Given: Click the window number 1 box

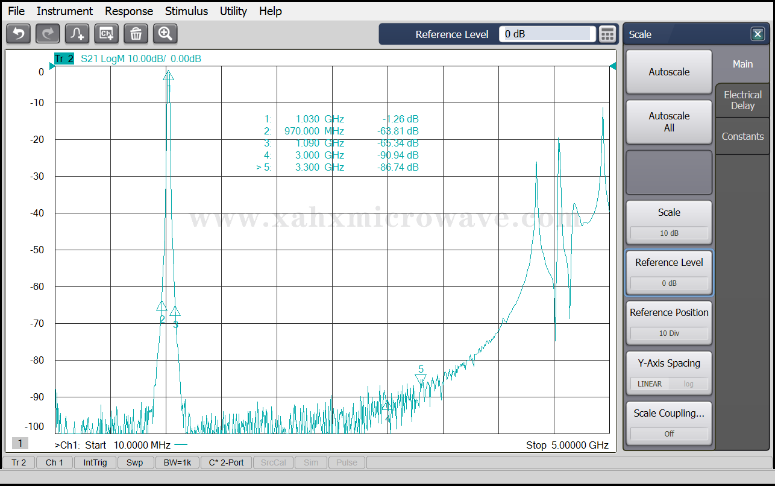Looking at the screenshot, I should 20,444.
